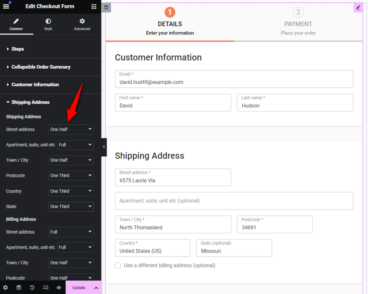
Task: Switch to the Advanced tab
Action: tap(82, 24)
